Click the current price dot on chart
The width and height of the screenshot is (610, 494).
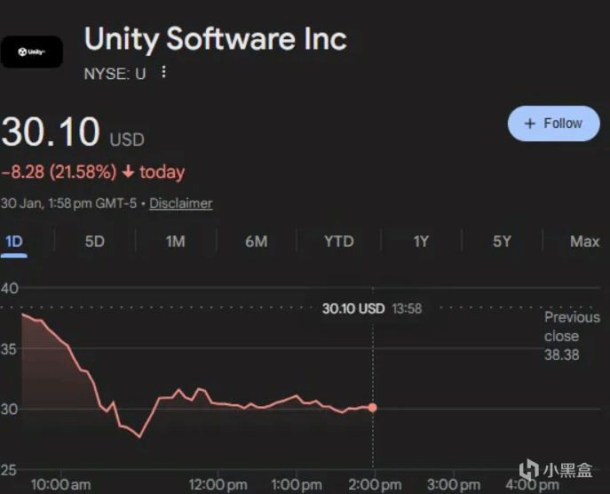pyautogui.click(x=373, y=408)
